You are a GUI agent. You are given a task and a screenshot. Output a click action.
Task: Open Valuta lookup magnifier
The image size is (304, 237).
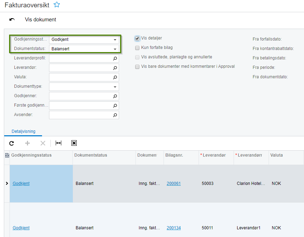(115, 77)
